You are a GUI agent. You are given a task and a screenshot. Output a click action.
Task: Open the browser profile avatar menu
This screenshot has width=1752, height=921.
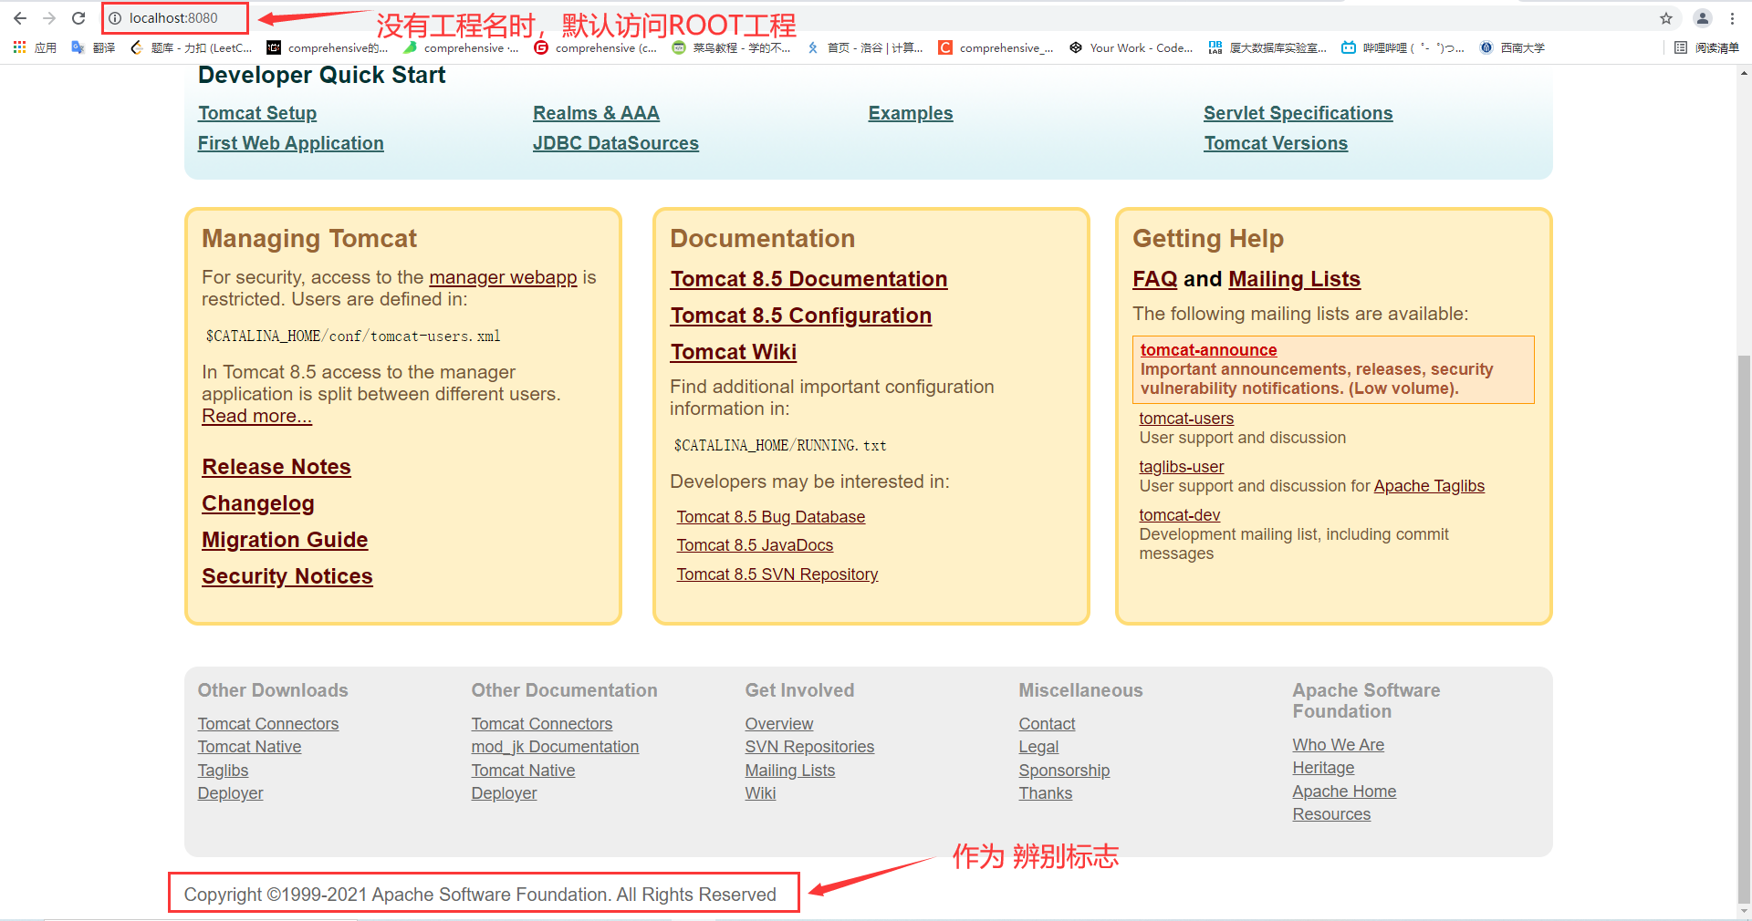[1703, 18]
